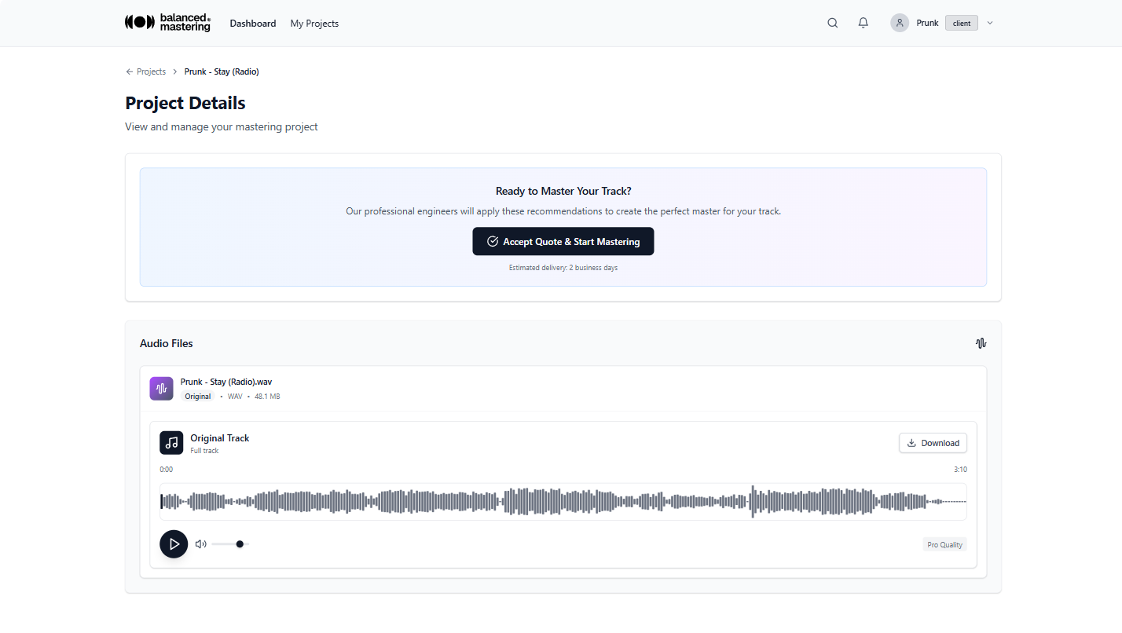The image size is (1122, 633).
Task: Open notifications via the bell icon
Action: coord(863,23)
